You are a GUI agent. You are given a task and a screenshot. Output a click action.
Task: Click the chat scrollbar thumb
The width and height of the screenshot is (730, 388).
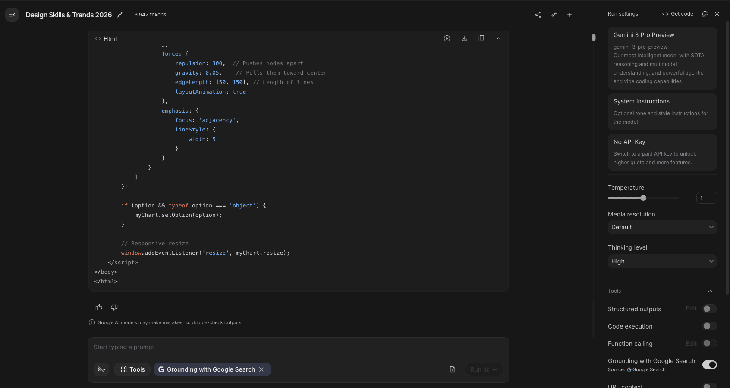594,38
